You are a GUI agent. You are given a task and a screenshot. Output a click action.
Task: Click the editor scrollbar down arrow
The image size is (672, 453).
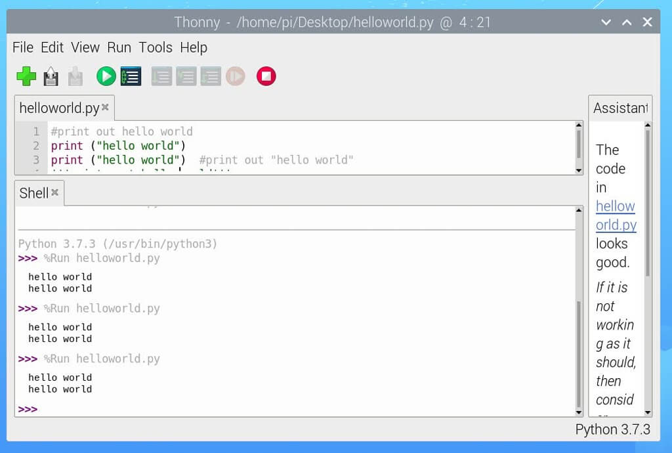pos(579,171)
